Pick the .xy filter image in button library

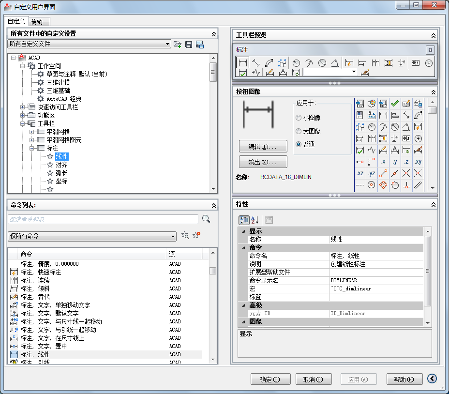(x=418, y=162)
